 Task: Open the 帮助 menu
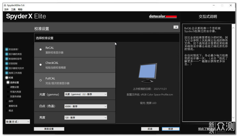tap(20, 9)
